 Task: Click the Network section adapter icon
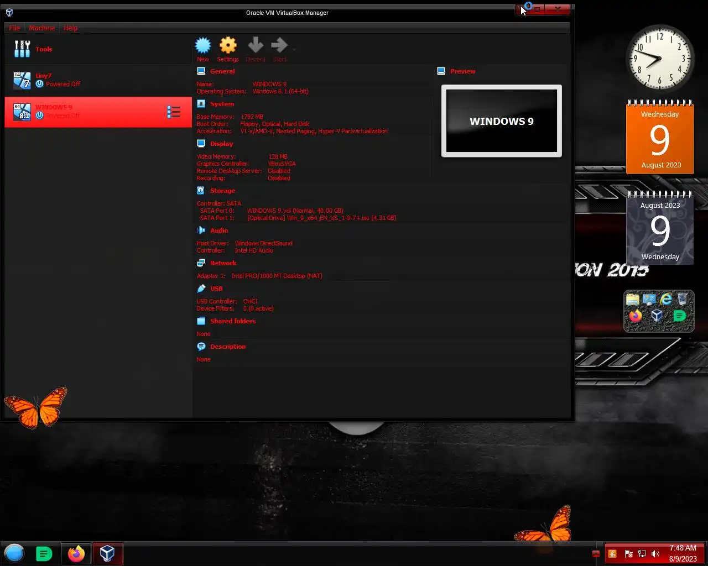(x=201, y=263)
